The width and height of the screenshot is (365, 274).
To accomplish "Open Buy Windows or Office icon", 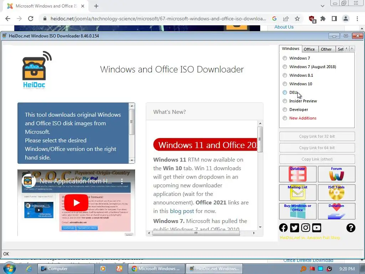I will click(298, 211).
